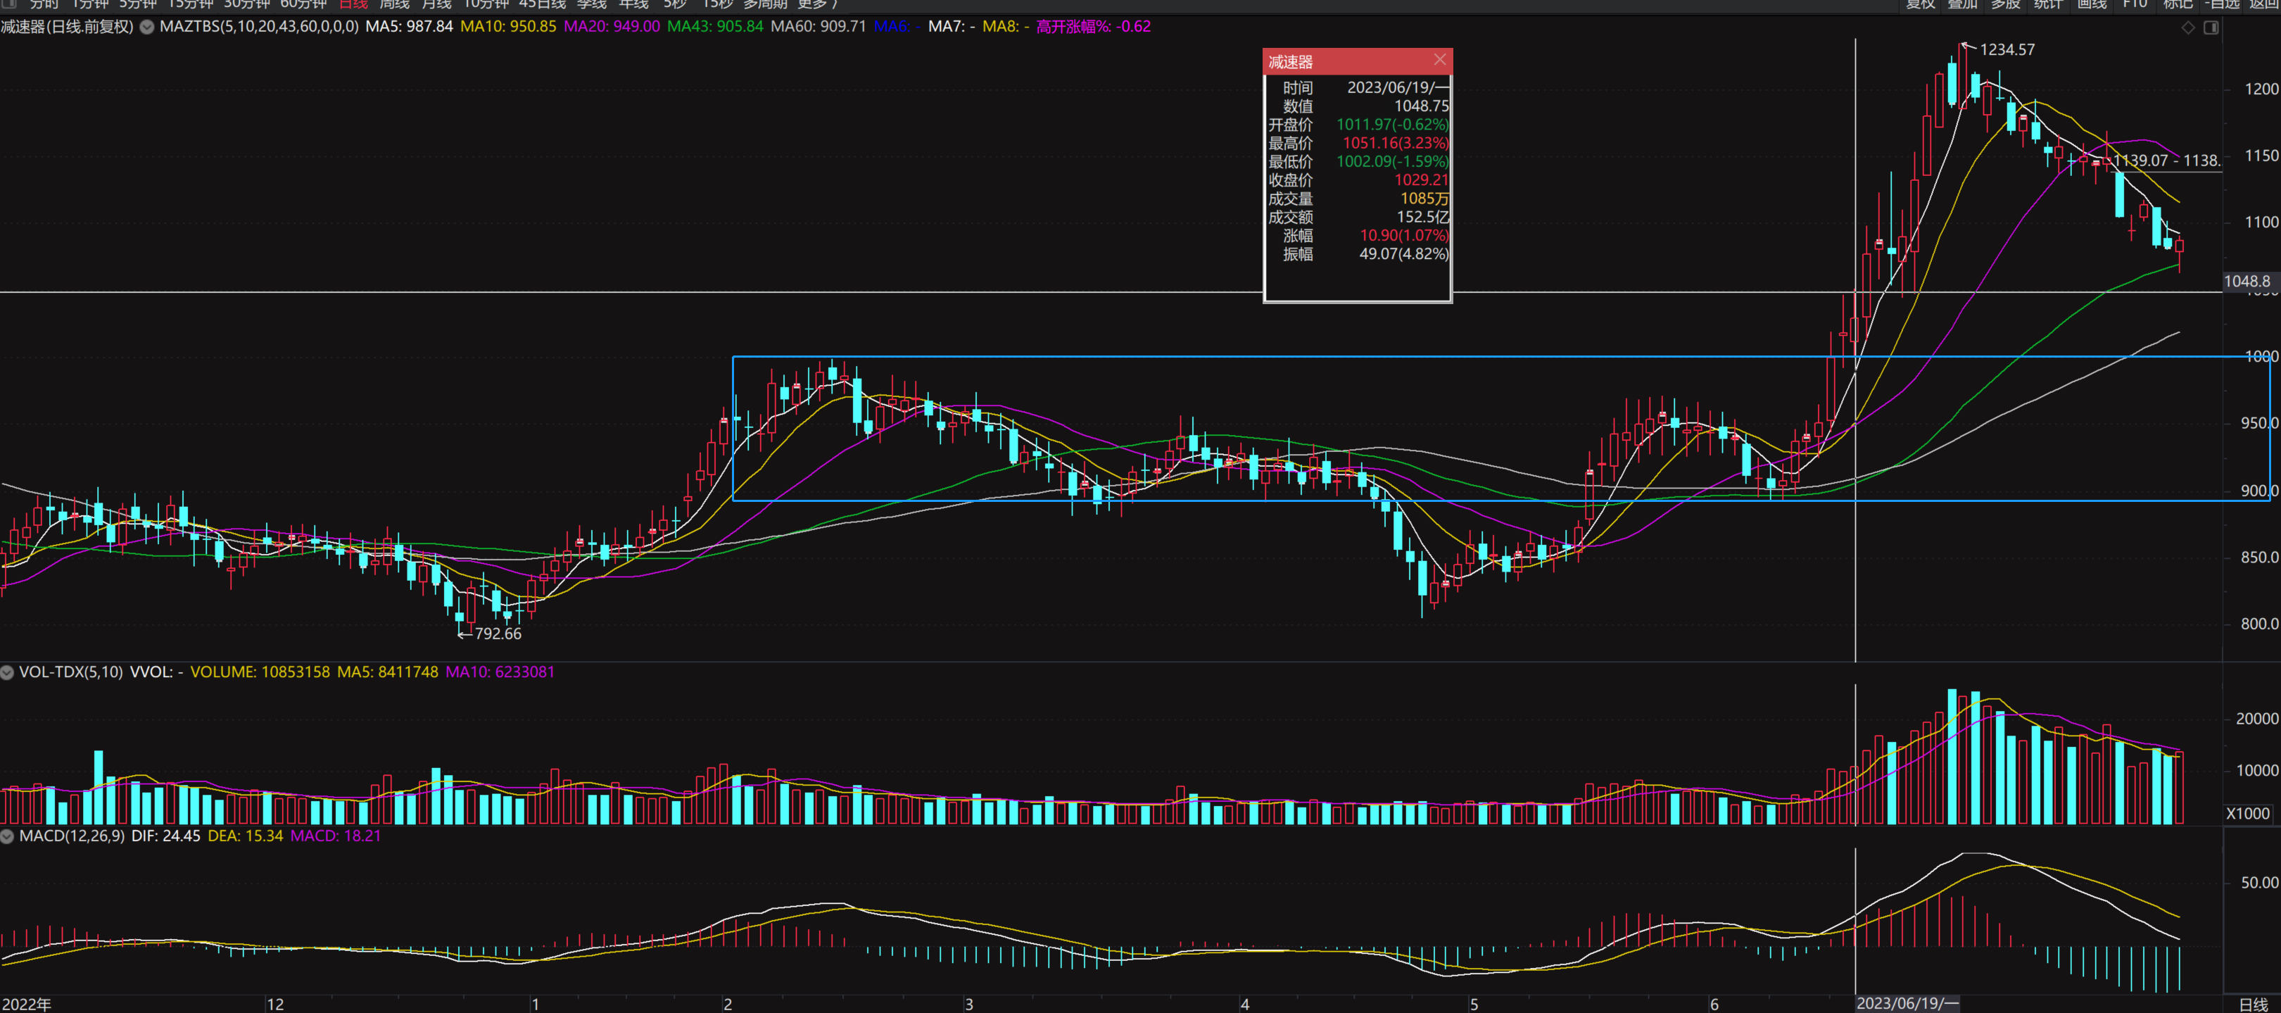Open the 叠加 overlay button
This screenshot has width=2281, height=1013.
1962,4
